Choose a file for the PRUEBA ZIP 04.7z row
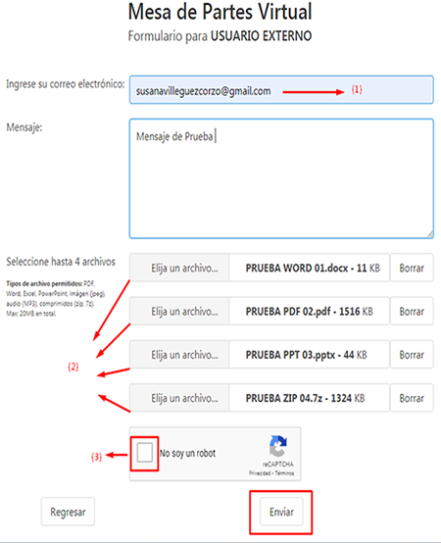The image size is (441, 543). [179, 398]
